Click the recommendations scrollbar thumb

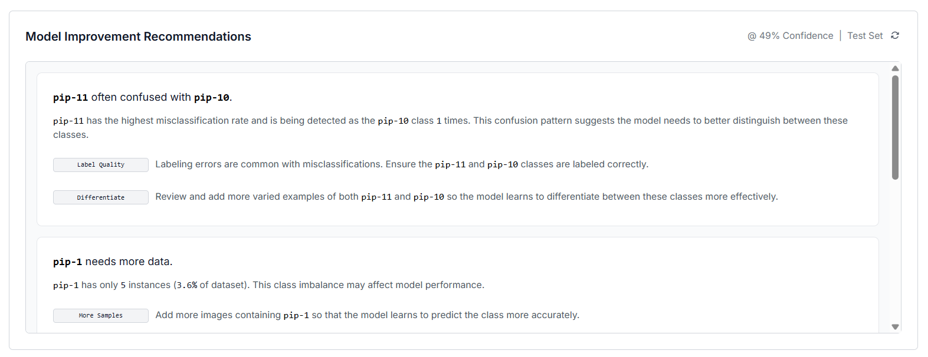(x=895, y=127)
